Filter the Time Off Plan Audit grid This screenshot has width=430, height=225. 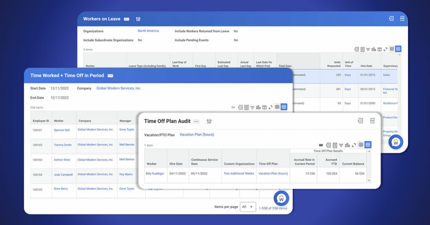341,145
